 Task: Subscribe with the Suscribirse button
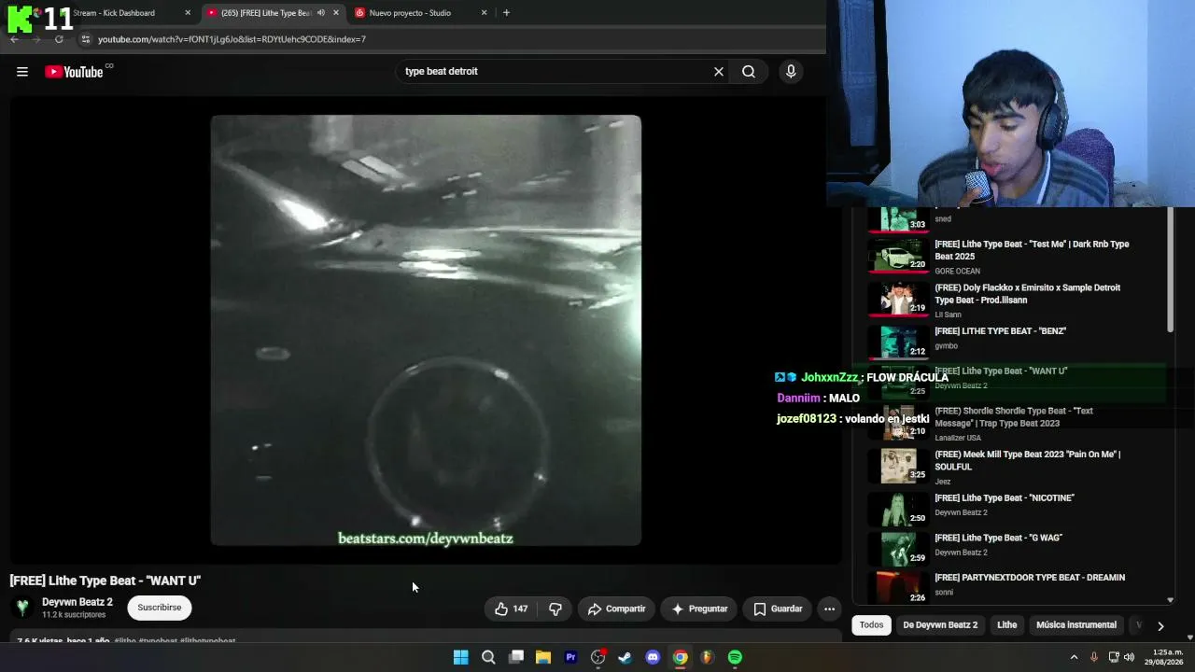[x=160, y=608]
